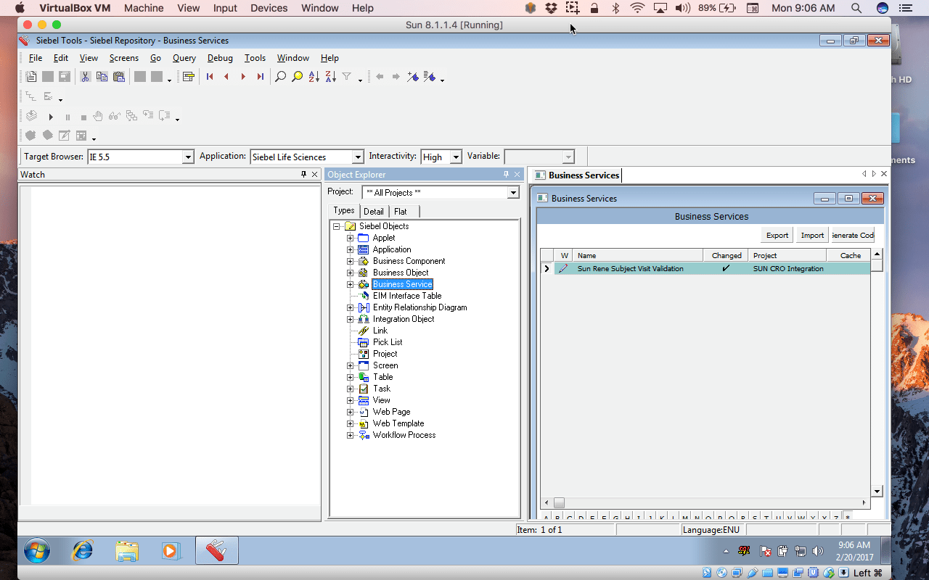
Task: Expand the Workflow Process node
Action: pyautogui.click(x=350, y=435)
